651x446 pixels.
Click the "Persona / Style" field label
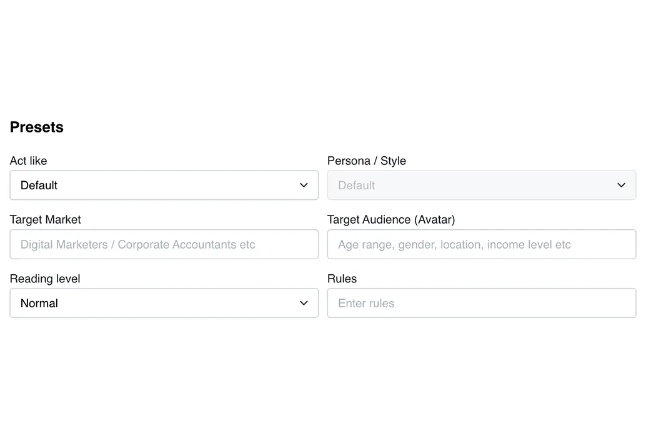coord(366,161)
